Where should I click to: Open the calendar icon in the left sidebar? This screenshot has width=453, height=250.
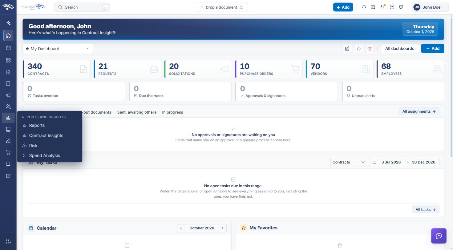8,48
